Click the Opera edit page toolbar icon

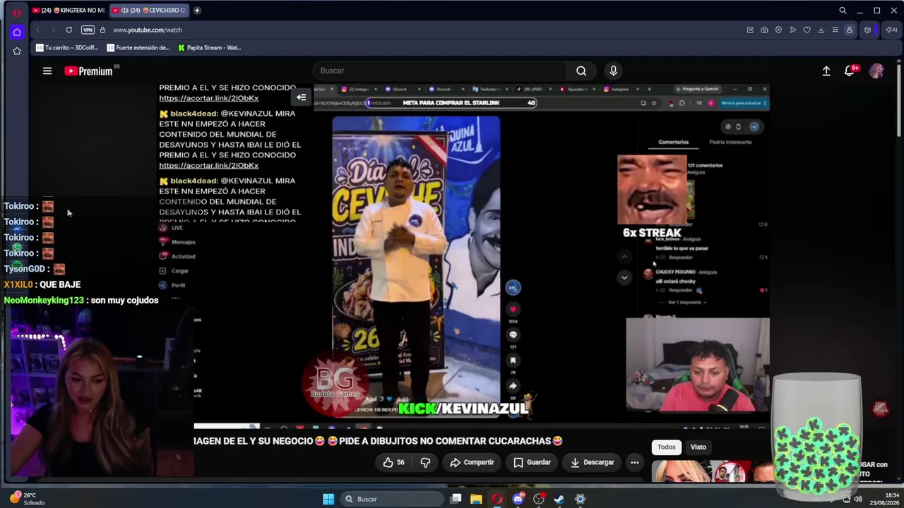pyautogui.click(x=750, y=30)
